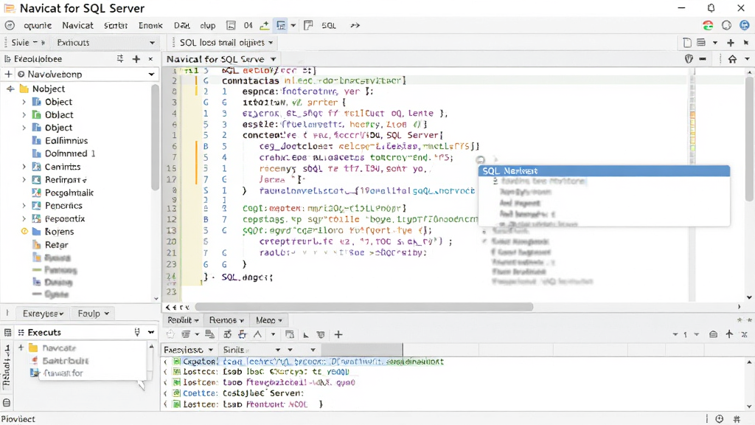Click the filter icon in Explorer panel header
The height and width of the screenshot is (425, 755).
tap(120, 59)
